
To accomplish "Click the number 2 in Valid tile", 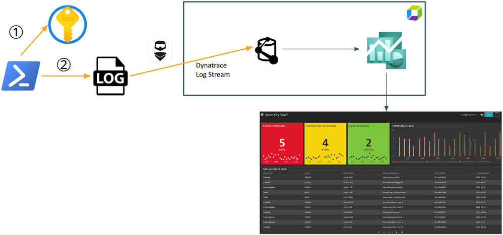I will [x=368, y=143].
